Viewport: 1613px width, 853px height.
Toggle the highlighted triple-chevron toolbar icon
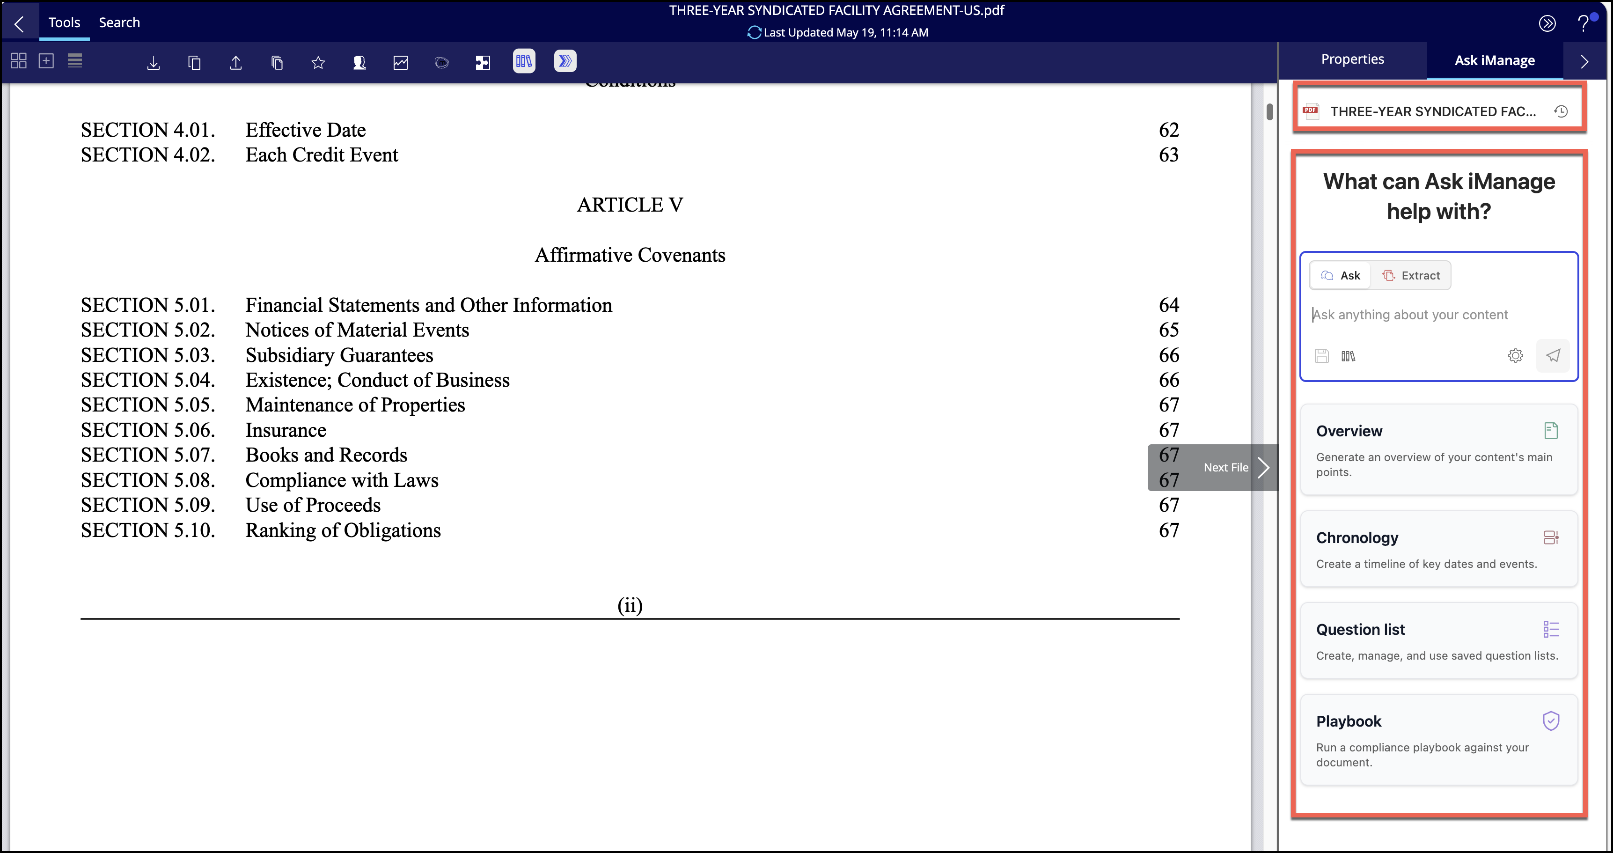pos(565,61)
